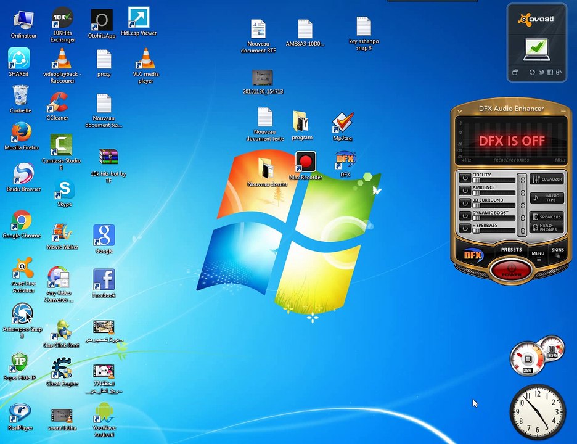The image size is (577, 444).
Task: Click the Avast logo in the gadget
Action: point(536,19)
